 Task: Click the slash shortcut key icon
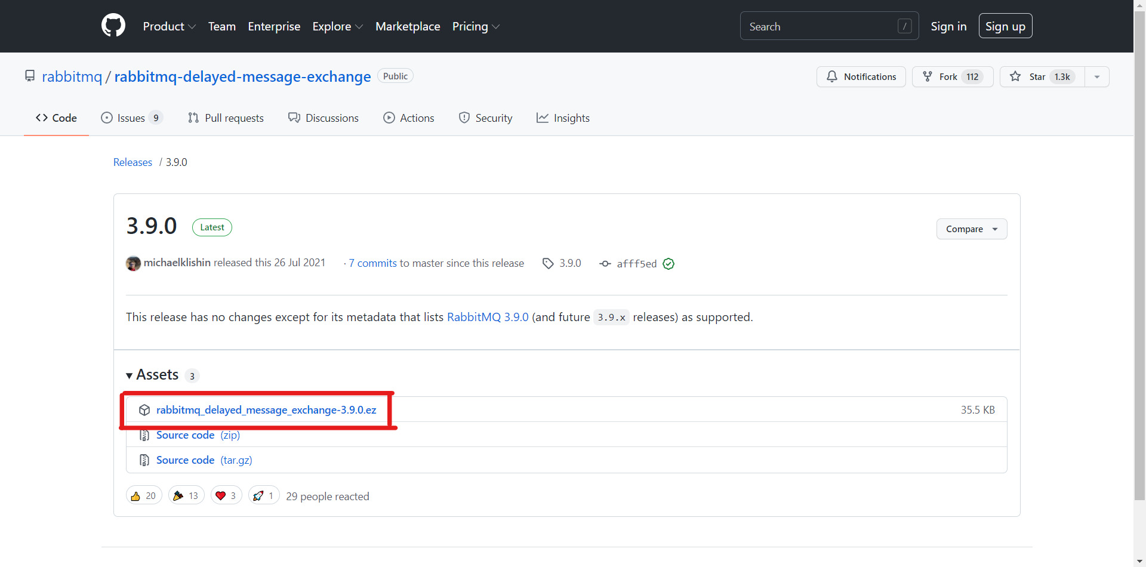tap(905, 26)
